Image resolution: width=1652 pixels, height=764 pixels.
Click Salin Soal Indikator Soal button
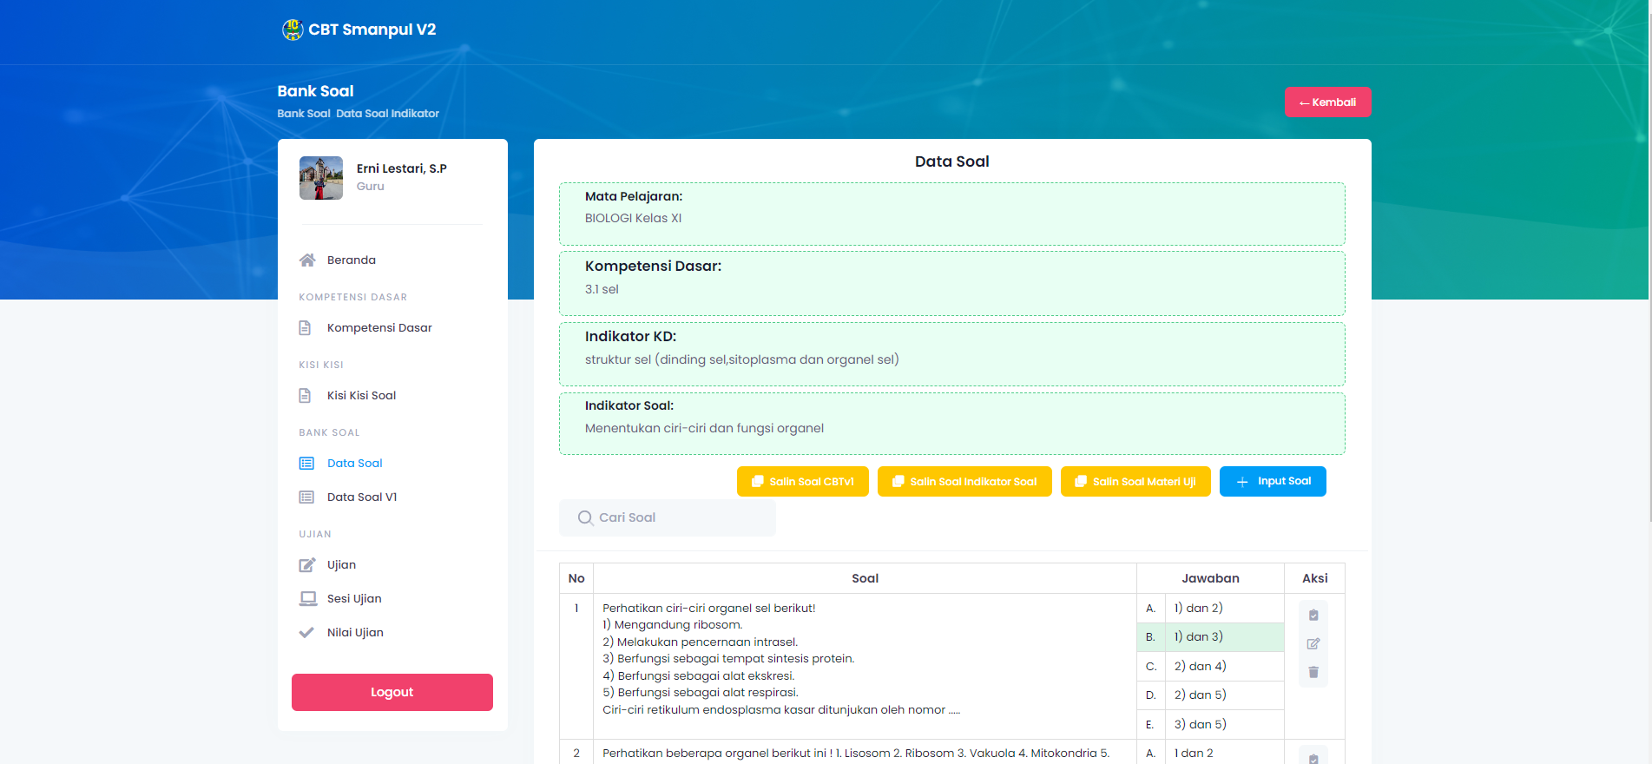(x=964, y=482)
